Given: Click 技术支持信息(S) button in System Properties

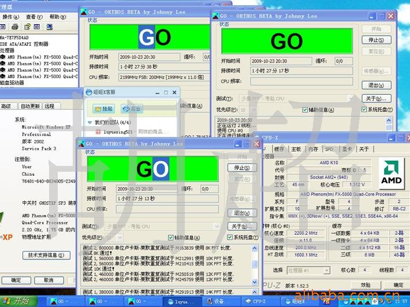Looking at the screenshot, I should pos(46,255).
